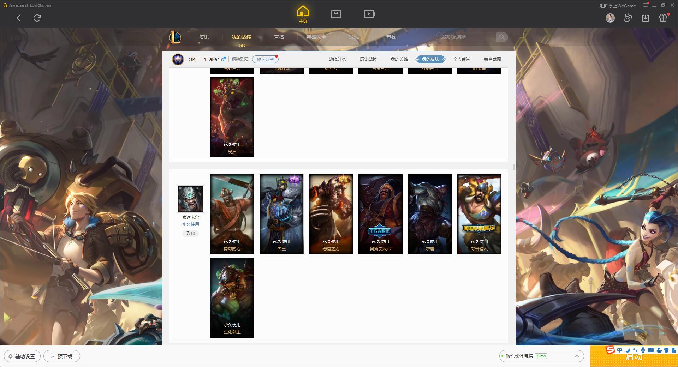Refresh the page with the reload icon
The image size is (678, 367).
click(x=37, y=18)
